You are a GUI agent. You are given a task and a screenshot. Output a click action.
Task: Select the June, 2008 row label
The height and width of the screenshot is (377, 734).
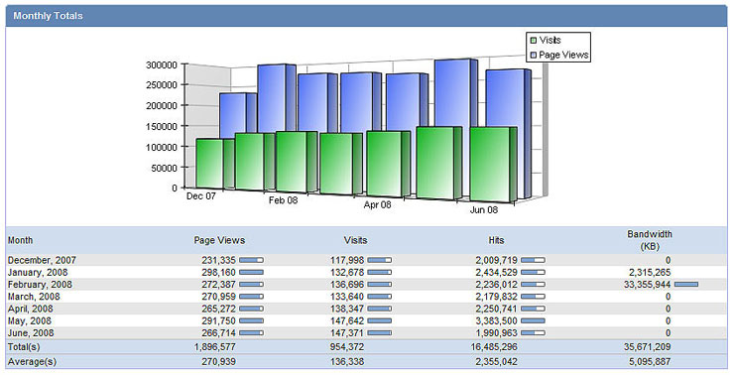[x=31, y=333]
